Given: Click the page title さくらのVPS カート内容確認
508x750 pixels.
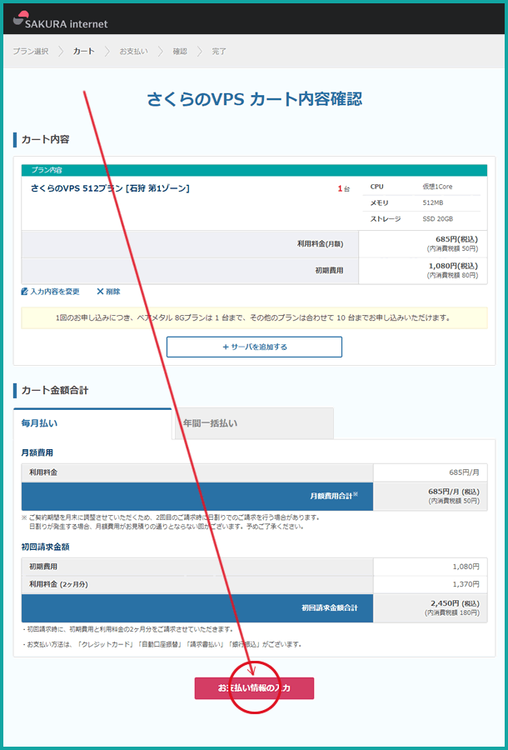Looking at the screenshot, I should 254,99.
